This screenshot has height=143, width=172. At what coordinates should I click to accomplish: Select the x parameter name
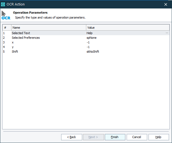(x=13, y=42)
